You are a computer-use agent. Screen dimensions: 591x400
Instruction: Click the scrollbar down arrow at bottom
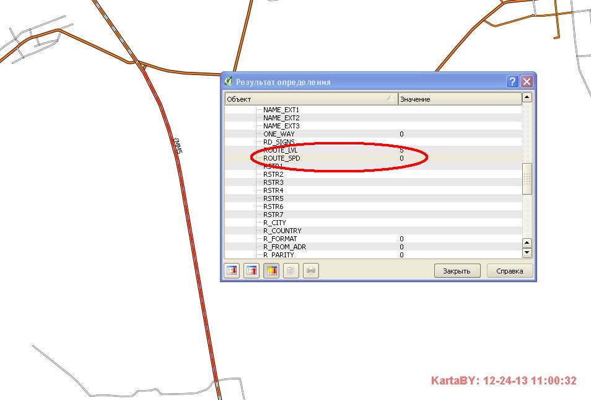coord(527,253)
